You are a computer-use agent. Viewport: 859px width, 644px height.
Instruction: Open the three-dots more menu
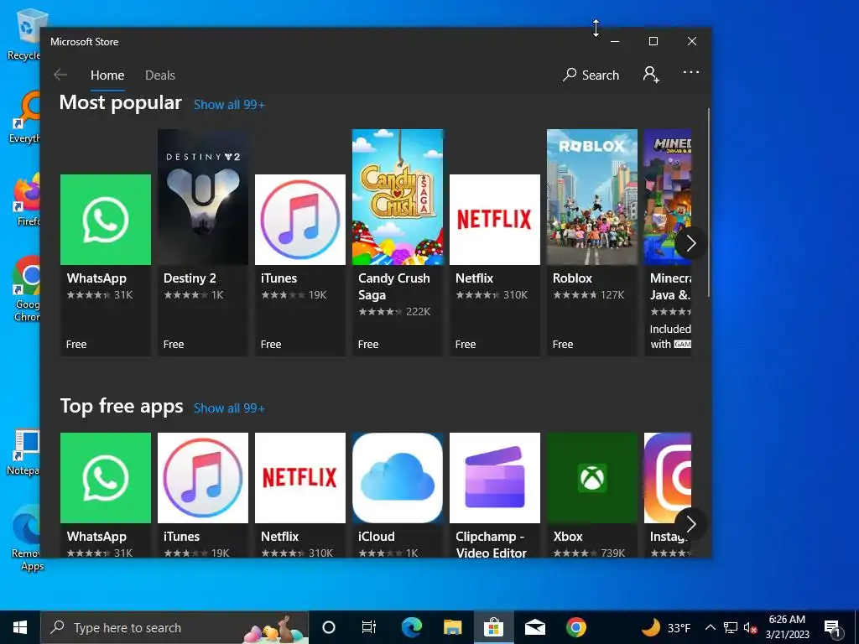(691, 72)
